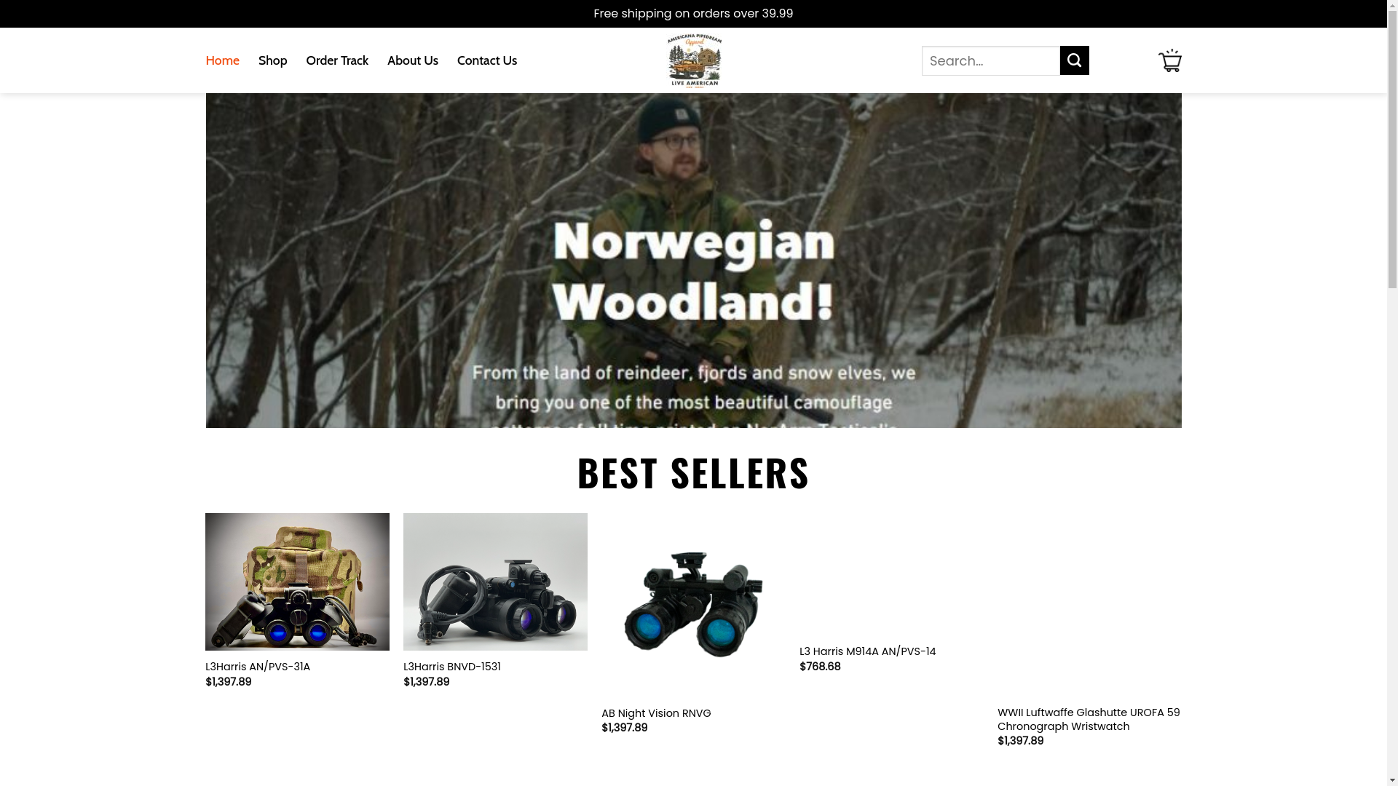The width and height of the screenshot is (1398, 786).
Task: Open L3Harris AN/PVS-31A product image
Action: [297, 581]
